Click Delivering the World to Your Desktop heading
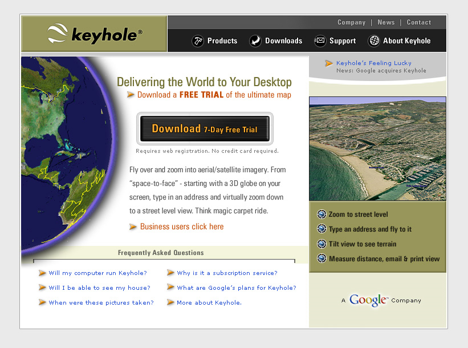The height and width of the screenshot is (348, 468). point(204,82)
